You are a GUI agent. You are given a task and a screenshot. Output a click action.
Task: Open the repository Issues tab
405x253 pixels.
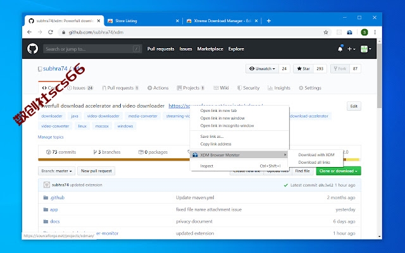pyautogui.click(x=80, y=88)
